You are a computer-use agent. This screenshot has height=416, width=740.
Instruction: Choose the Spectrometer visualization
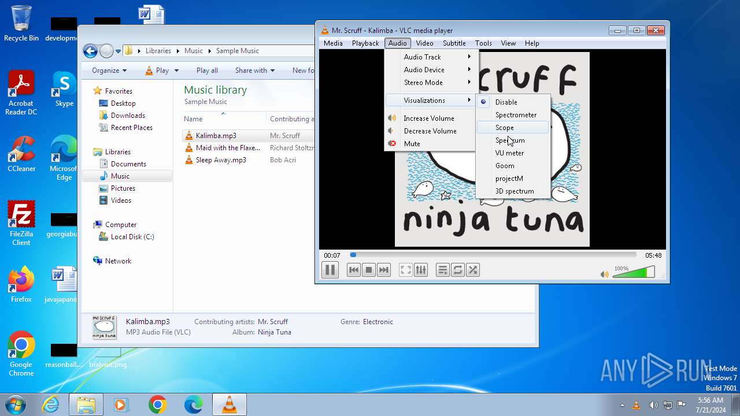[x=513, y=115]
